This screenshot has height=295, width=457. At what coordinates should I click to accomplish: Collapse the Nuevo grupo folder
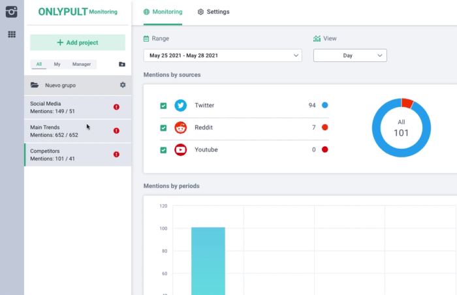pos(35,85)
